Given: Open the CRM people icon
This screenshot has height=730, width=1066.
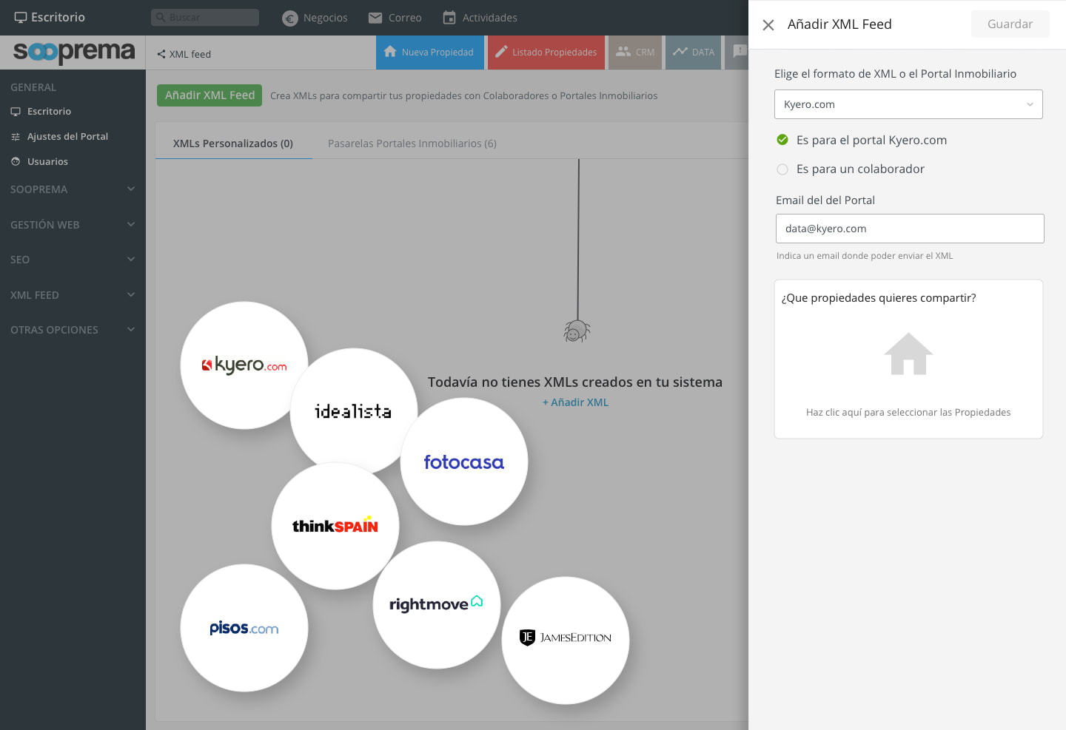Looking at the screenshot, I should tap(623, 52).
